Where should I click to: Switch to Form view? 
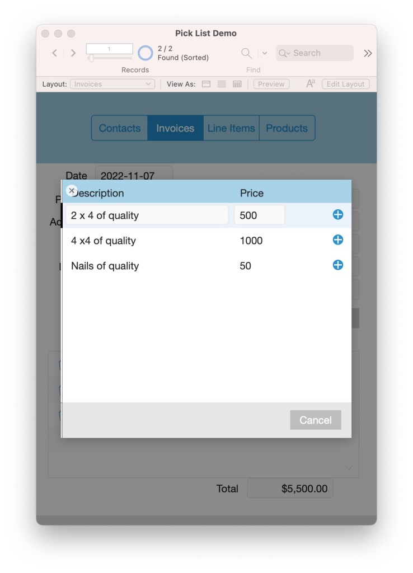pos(206,84)
